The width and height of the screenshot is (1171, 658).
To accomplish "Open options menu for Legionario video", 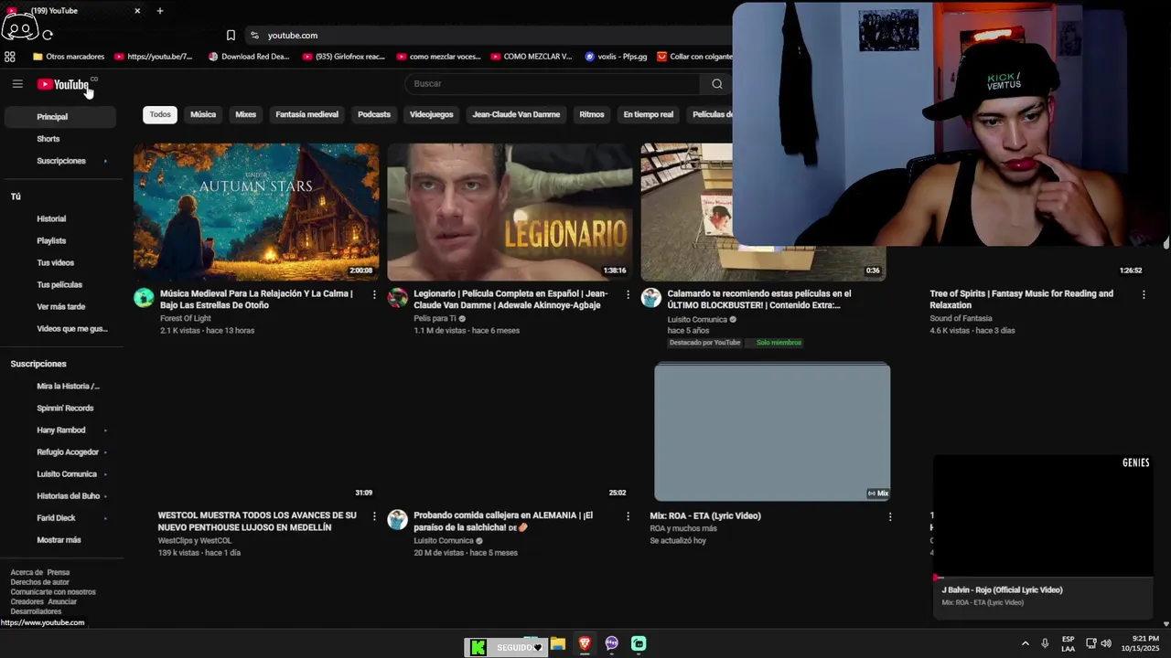I will point(628,294).
